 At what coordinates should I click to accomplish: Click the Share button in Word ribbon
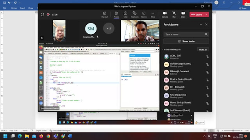243,8
